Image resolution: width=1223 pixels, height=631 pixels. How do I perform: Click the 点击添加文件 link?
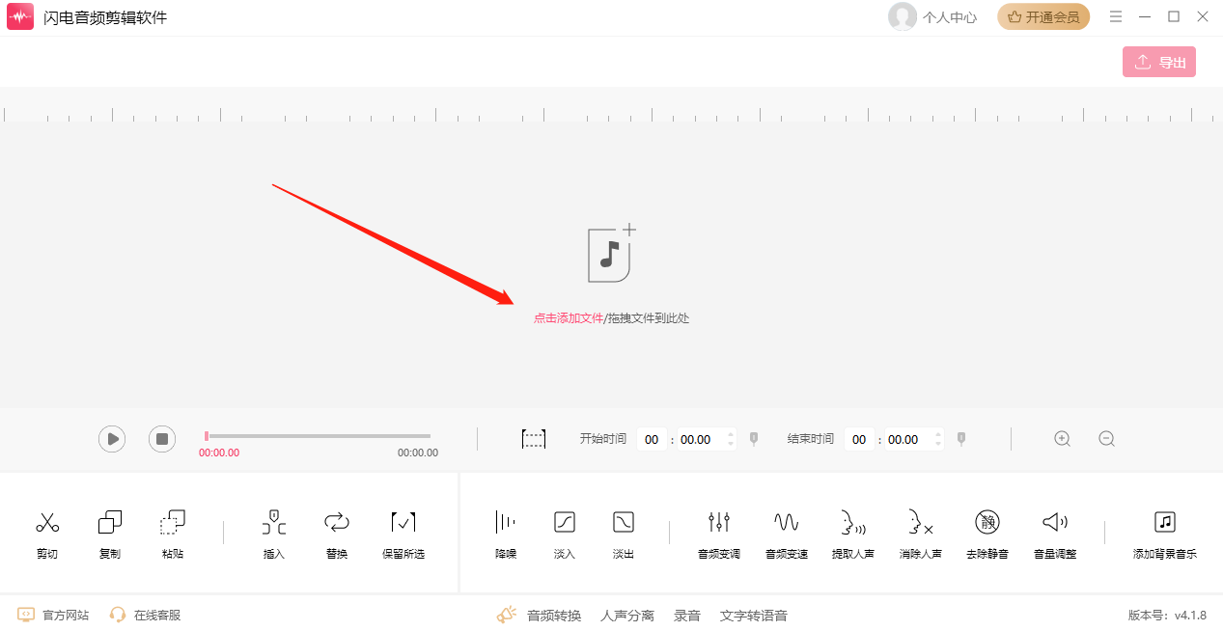[x=569, y=317]
